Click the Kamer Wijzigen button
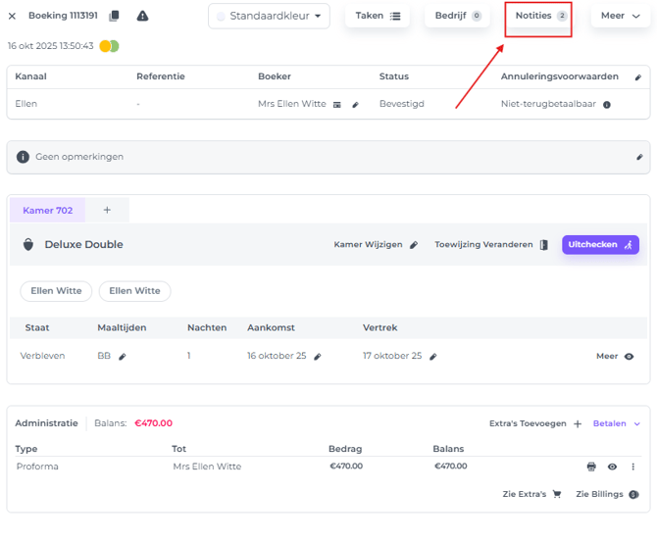 (376, 245)
